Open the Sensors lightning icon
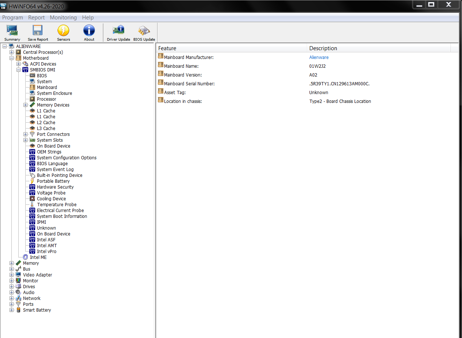This screenshot has width=462, height=338. [63, 33]
